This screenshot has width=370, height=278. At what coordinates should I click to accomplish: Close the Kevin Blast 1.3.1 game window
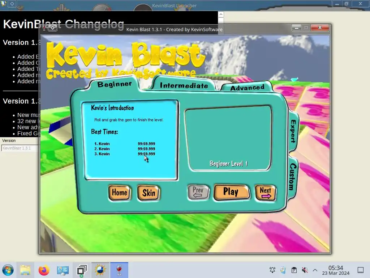coord(320,28)
